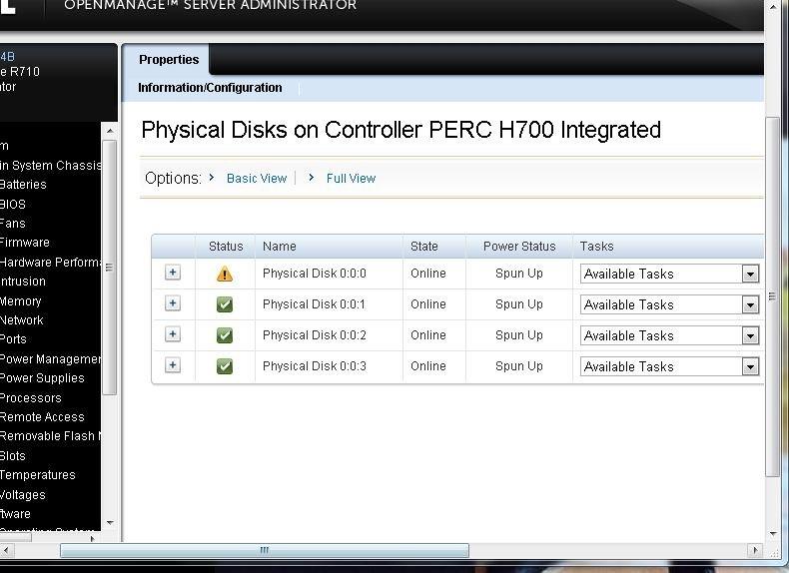Screen dimensions: 789x573
Task: Open the Information/Configuration subtab
Action: click(x=210, y=88)
